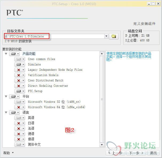Open dropdown arrow beside Windows 64 位
This screenshot has height=158, width=162.
23,107
